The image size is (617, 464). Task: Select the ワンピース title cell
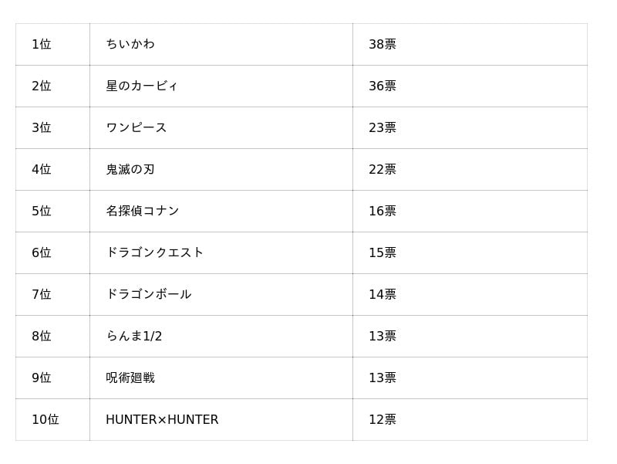[137, 128]
